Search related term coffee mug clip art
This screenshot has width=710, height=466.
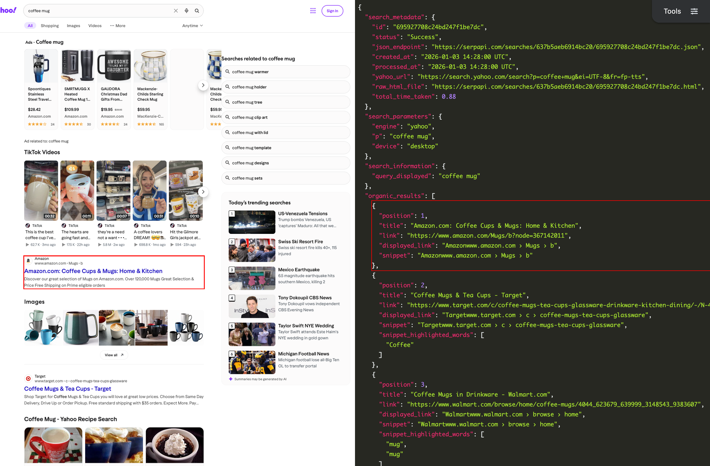286,117
